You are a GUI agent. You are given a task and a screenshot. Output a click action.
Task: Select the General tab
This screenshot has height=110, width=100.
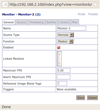tap(8, 22)
